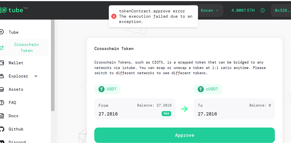291x143 pixels.
Task: Click the FAQ question mark icon
Action: click(2, 103)
